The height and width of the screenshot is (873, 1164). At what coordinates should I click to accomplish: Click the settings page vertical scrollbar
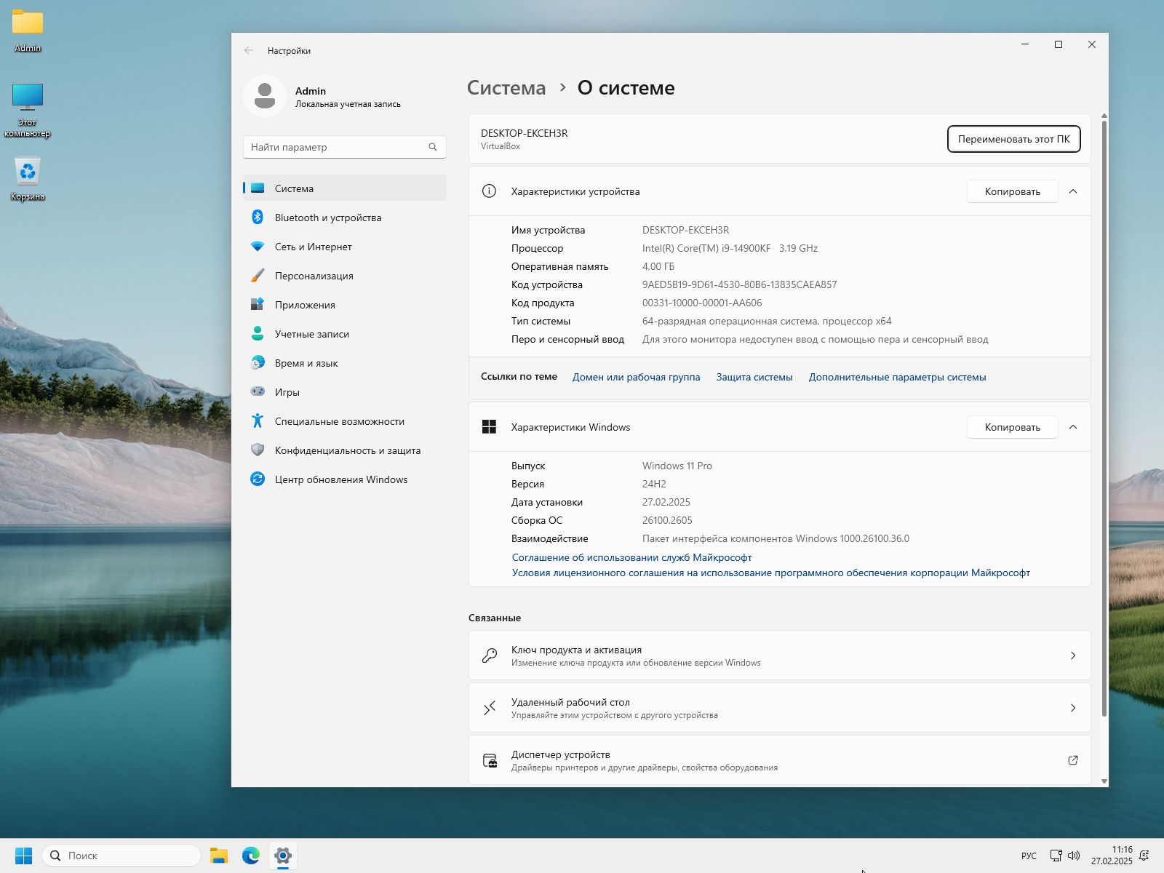point(1104,418)
